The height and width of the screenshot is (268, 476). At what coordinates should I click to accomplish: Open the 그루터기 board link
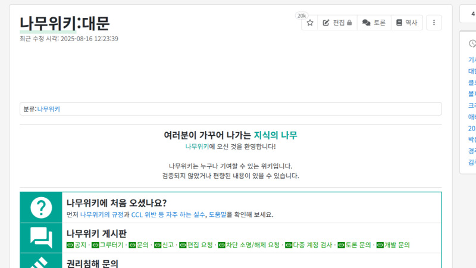[x=108, y=245]
